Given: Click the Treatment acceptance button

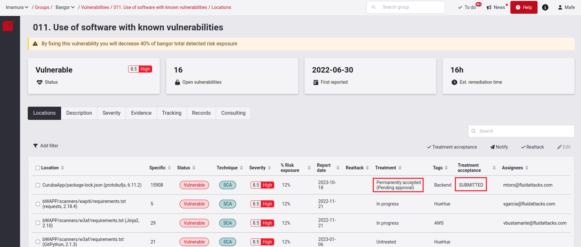Looking at the screenshot, I should [x=452, y=147].
